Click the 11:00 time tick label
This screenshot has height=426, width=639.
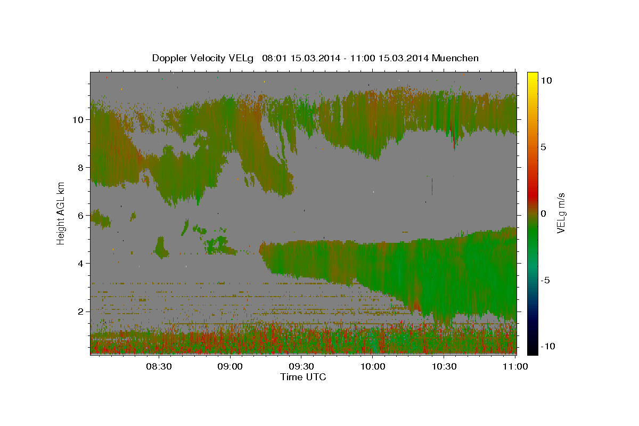click(x=515, y=366)
